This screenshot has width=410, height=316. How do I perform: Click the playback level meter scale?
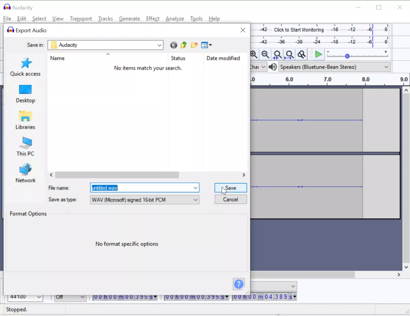click(320, 42)
